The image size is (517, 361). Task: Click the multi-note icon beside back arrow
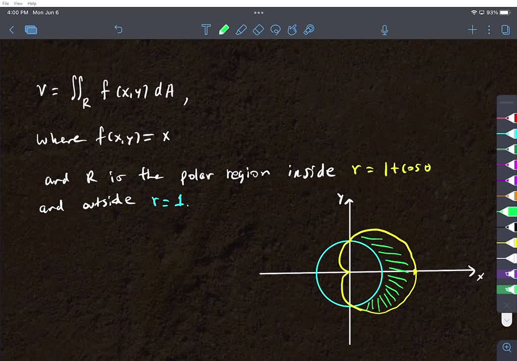(31, 30)
